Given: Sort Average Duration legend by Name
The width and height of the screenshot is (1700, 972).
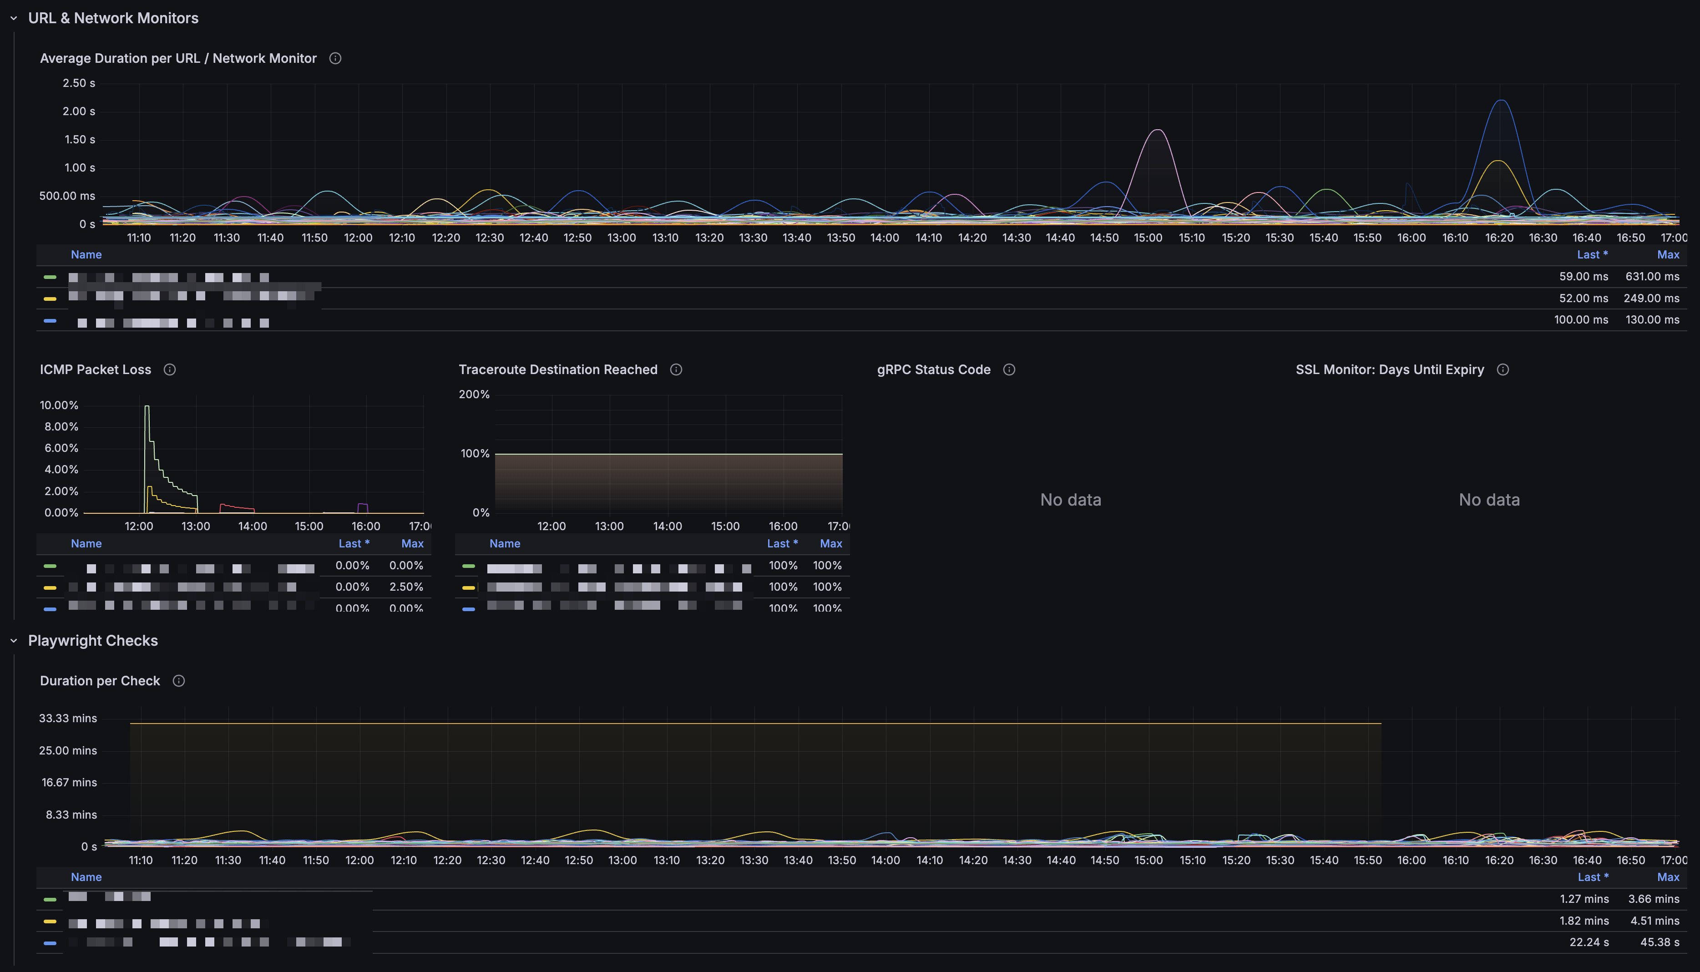Looking at the screenshot, I should pos(86,255).
